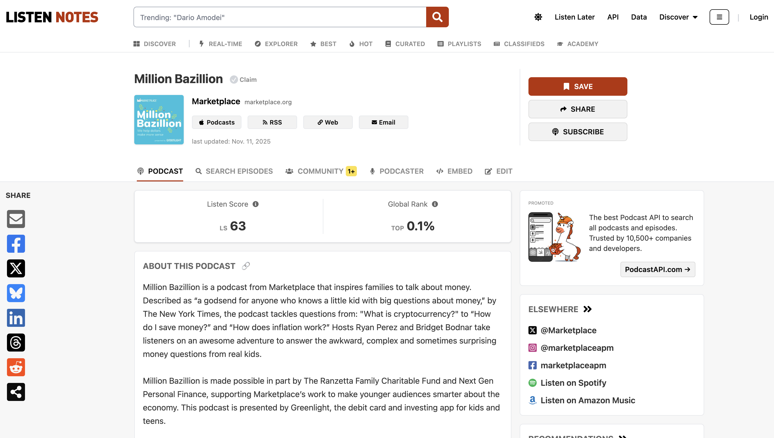The height and width of the screenshot is (438, 774).
Task: Share the podcast on Facebook
Action: (x=16, y=244)
